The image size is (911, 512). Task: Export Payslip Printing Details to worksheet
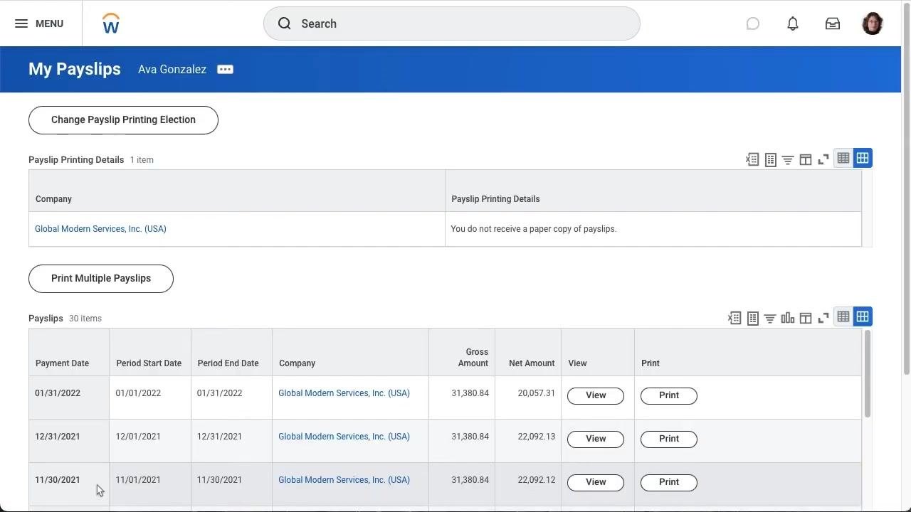770,159
